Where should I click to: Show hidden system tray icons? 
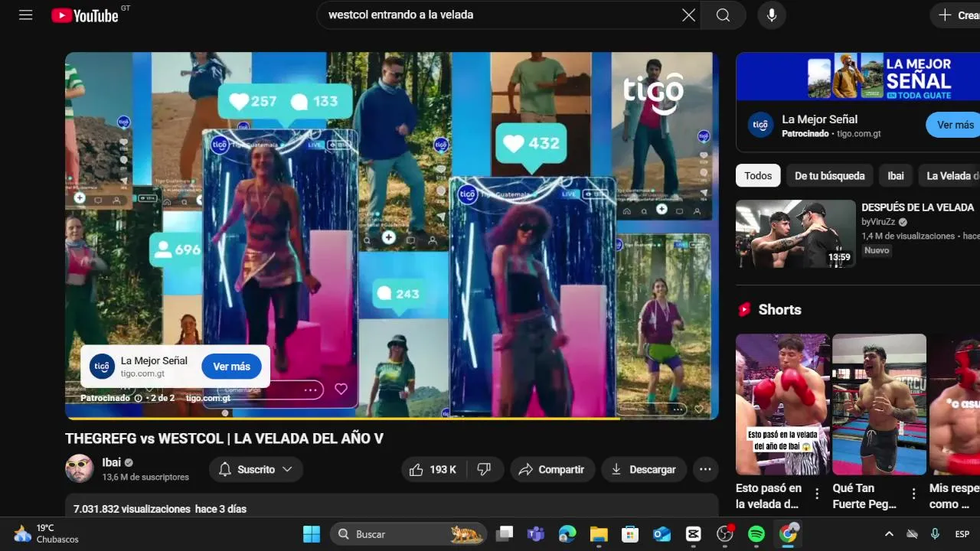pos(889,534)
